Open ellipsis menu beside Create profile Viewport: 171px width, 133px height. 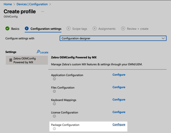click(x=43, y=11)
